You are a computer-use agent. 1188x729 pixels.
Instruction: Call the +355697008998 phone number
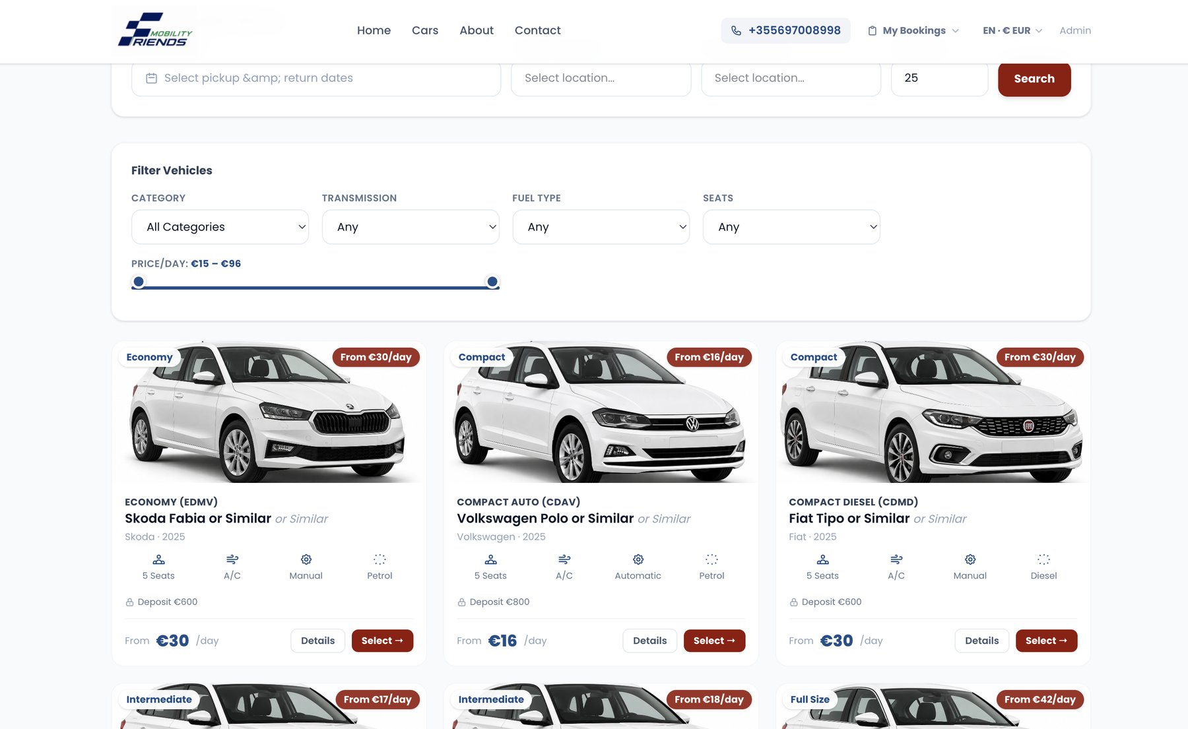pos(785,30)
